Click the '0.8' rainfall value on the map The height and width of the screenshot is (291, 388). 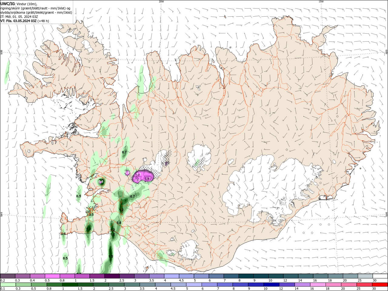point(119,223)
